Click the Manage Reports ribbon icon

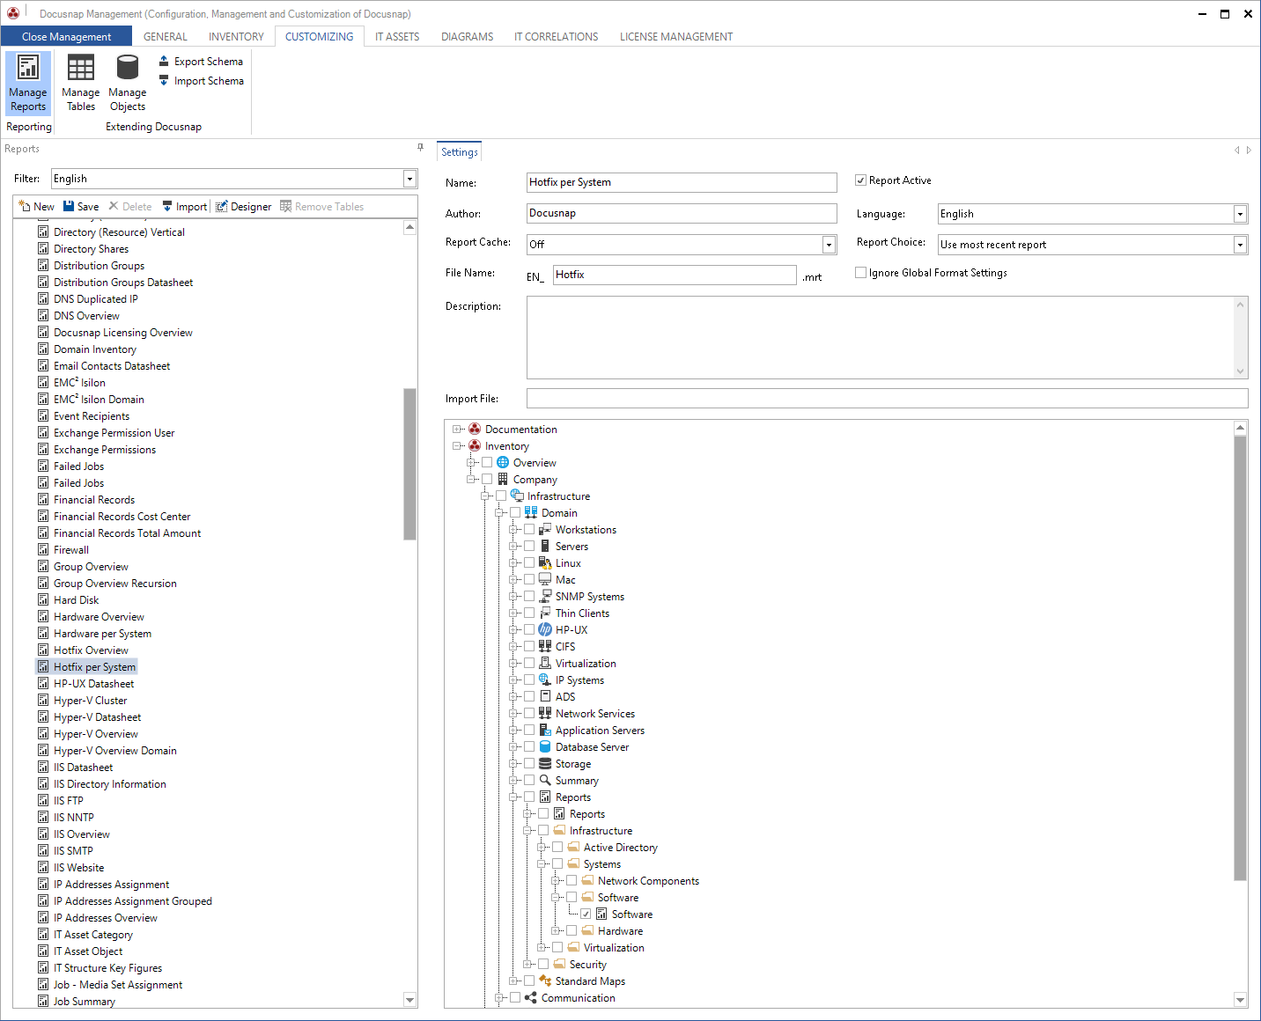pyautogui.click(x=28, y=68)
